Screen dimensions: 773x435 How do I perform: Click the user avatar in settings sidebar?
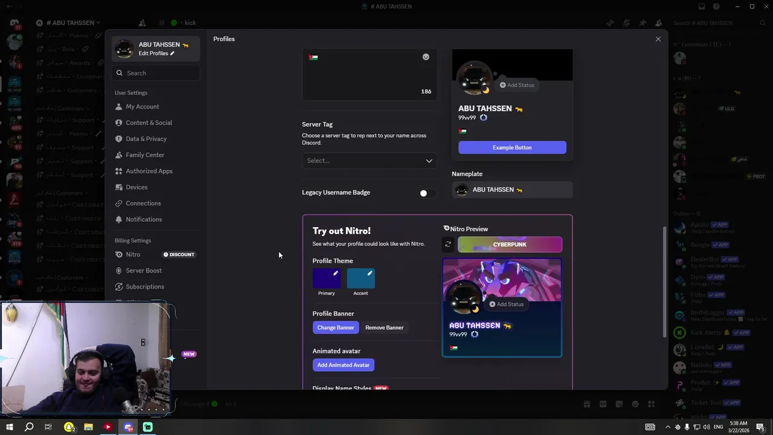point(124,49)
